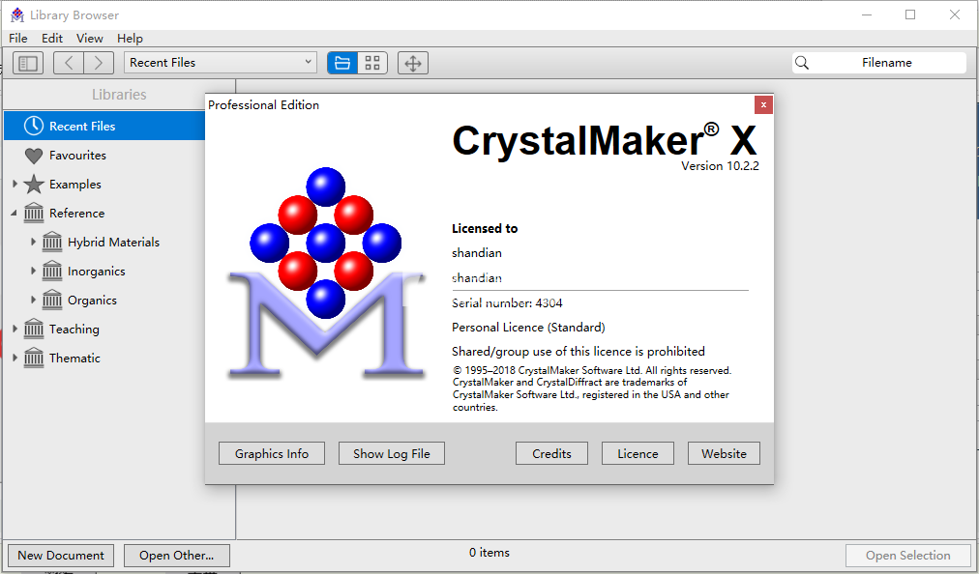Open the File menu
Viewport: 979px width, 574px height.
pos(18,39)
